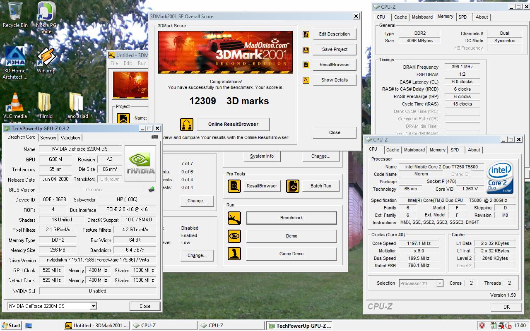Viewport: 530px width, 331px height.
Task: Open 3D Home Architect shortcut
Action: (15, 63)
